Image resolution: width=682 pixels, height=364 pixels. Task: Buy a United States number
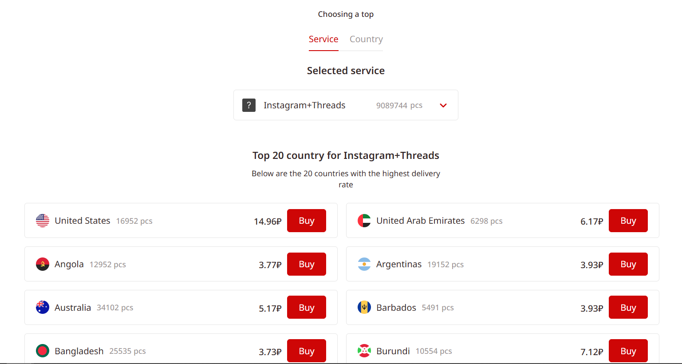click(x=307, y=221)
